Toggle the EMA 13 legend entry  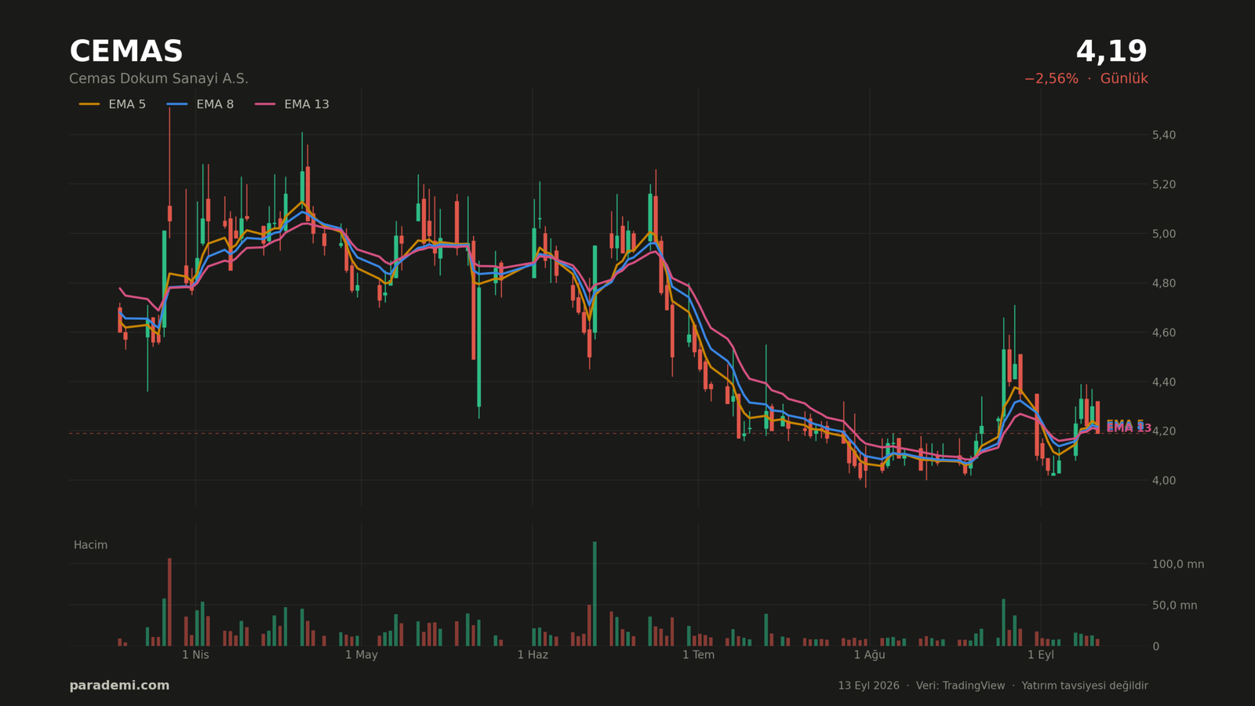pos(292,104)
